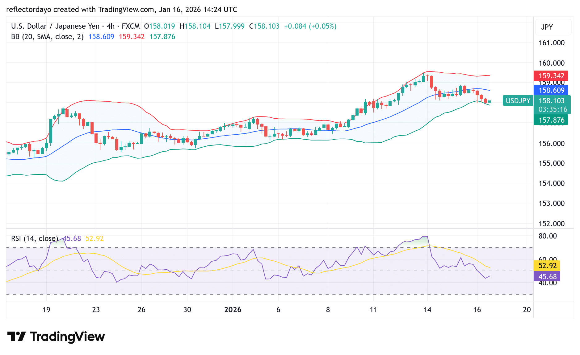The width and height of the screenshot is (580, 355).
Task: Open the USDJPY symbol label on the price scale
Action: tap(518, 101)
